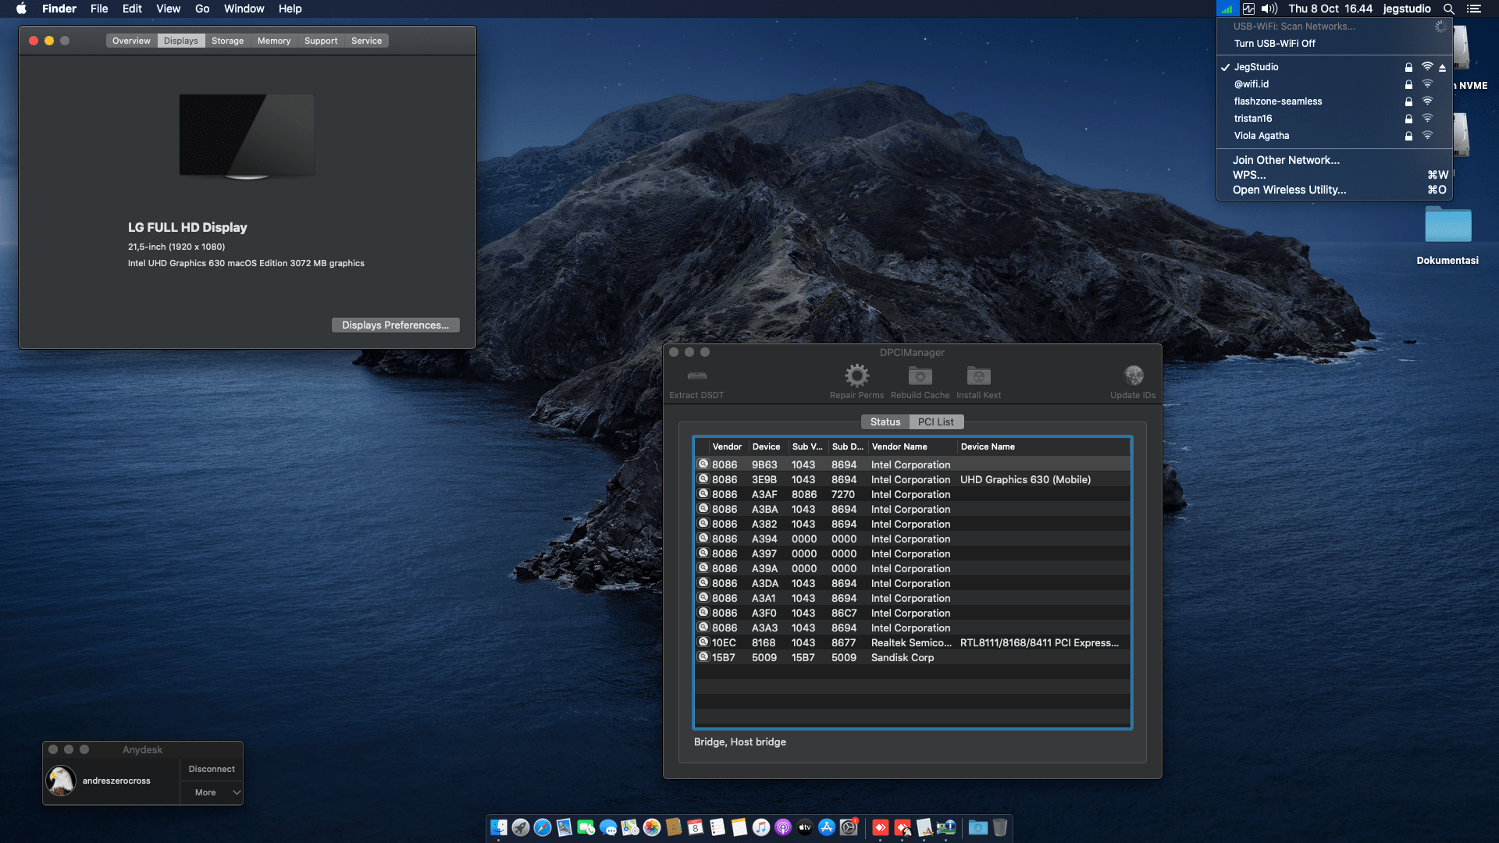Click the Spotlight search icon in menu bar
The height and width of the screenshot is (843, 1499).
(x=1448, y=9)
